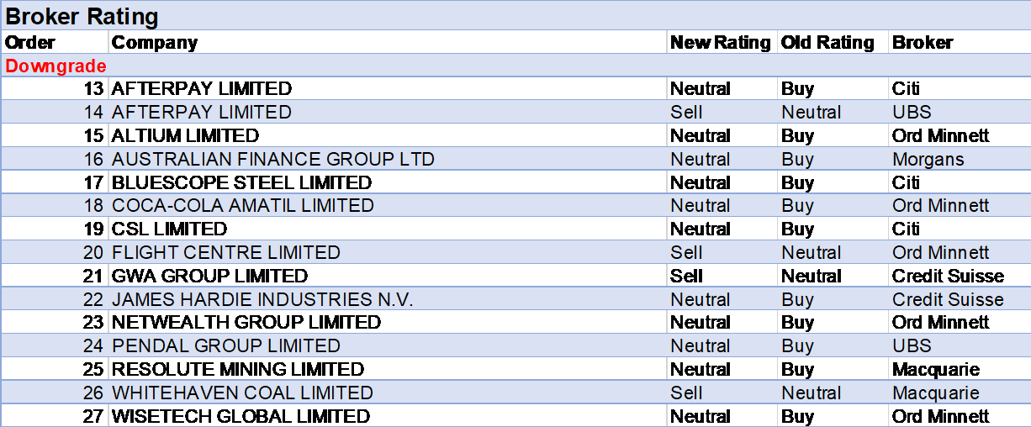Click the Broker Rating title cell
Image resolution: width=1031 pixels, height=427 pixels.
click(x=82, y=16)
